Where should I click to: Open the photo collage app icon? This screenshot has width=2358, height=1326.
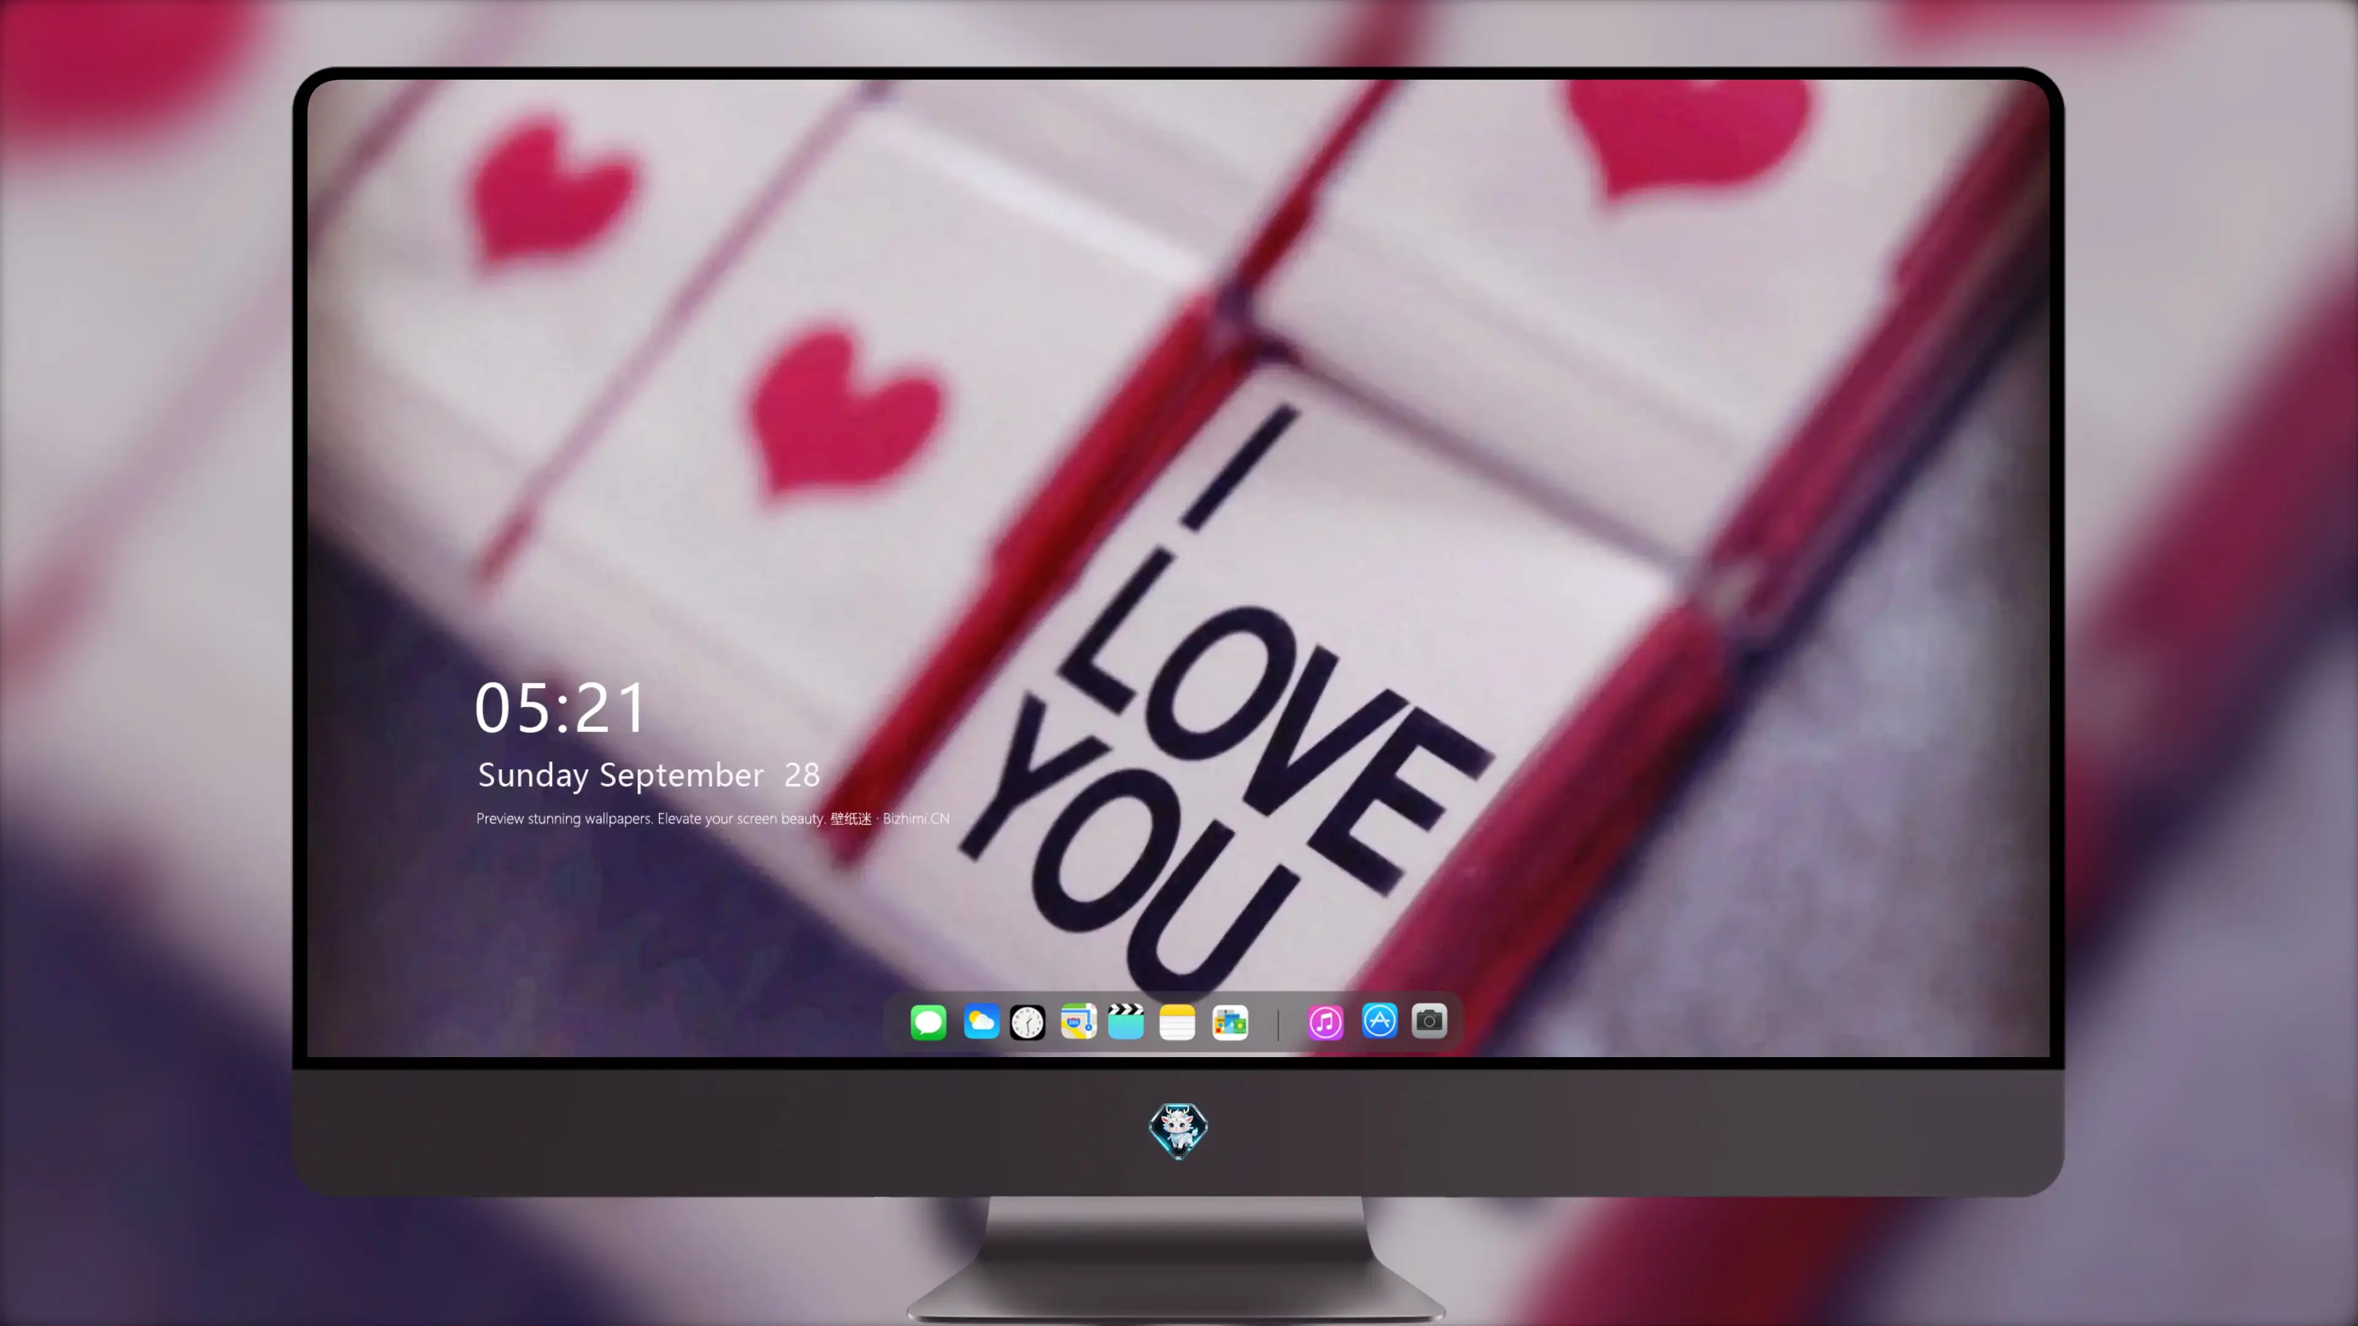point(1230,1022)
